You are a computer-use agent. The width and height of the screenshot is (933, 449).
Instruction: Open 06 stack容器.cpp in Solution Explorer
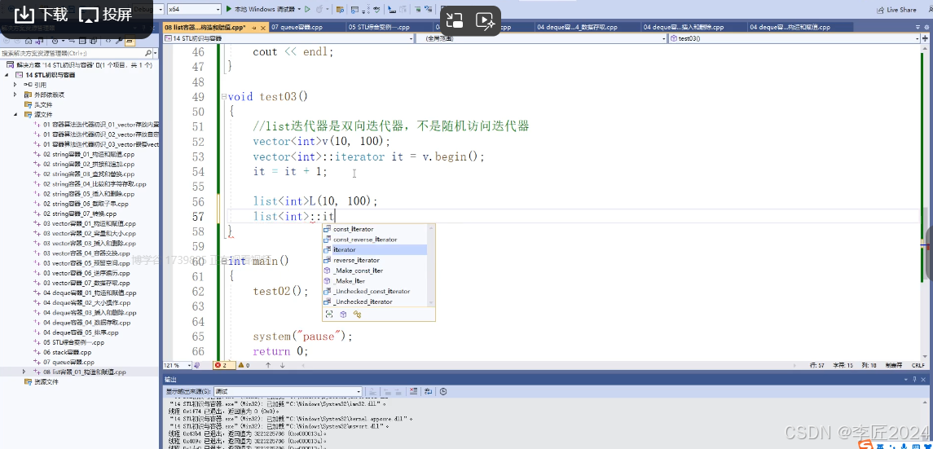pos(68,352)
